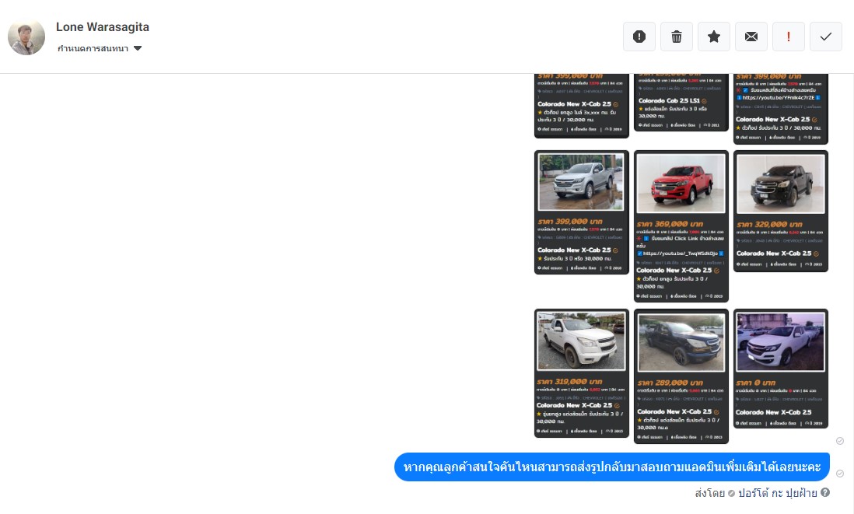The width and height of the screenshot is (854, 514).
Task: Open dark Colorado card priced 289,000 บาท
Action: coord(681,376)
